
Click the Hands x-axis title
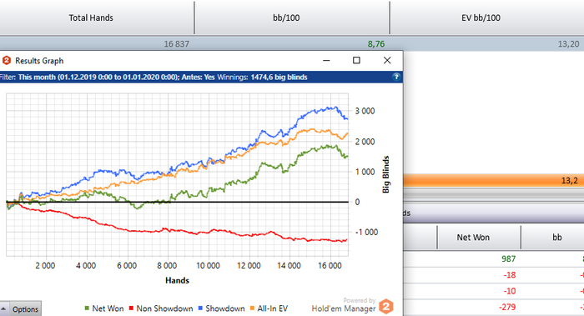[x=177, y=280]
